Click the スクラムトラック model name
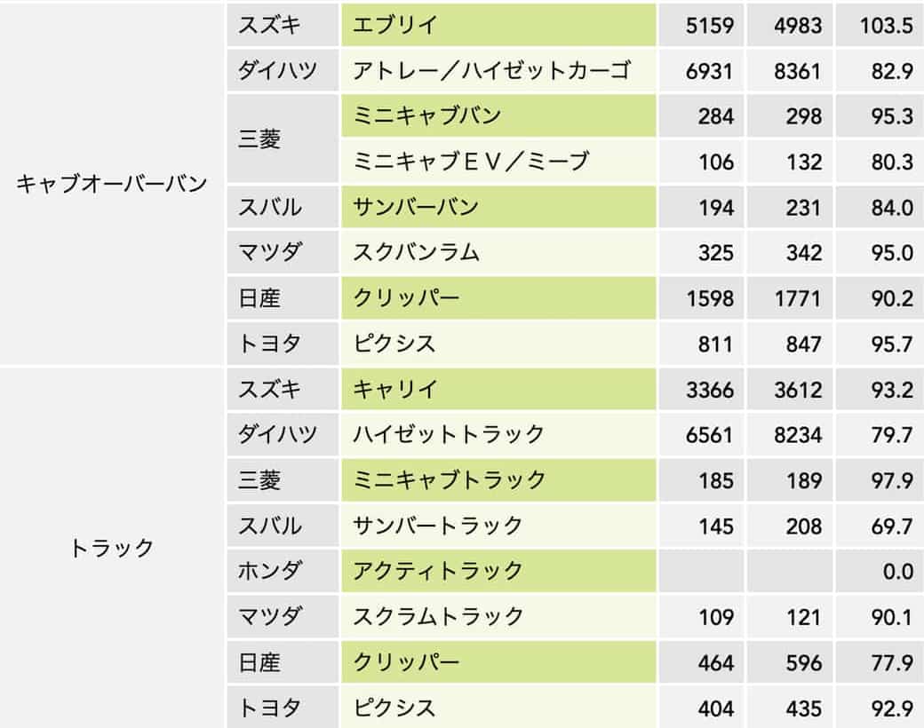The width and height of the screenshot is (924, 728). tap(437, 616)
